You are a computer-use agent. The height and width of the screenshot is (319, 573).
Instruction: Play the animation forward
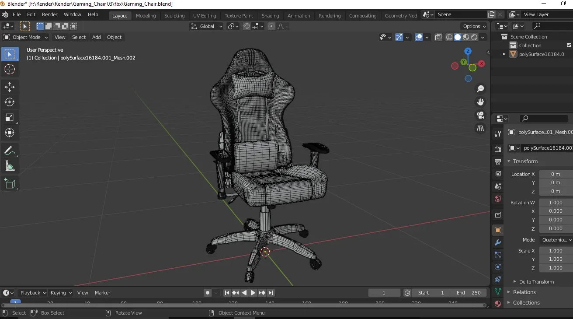(x=253, y=293)
